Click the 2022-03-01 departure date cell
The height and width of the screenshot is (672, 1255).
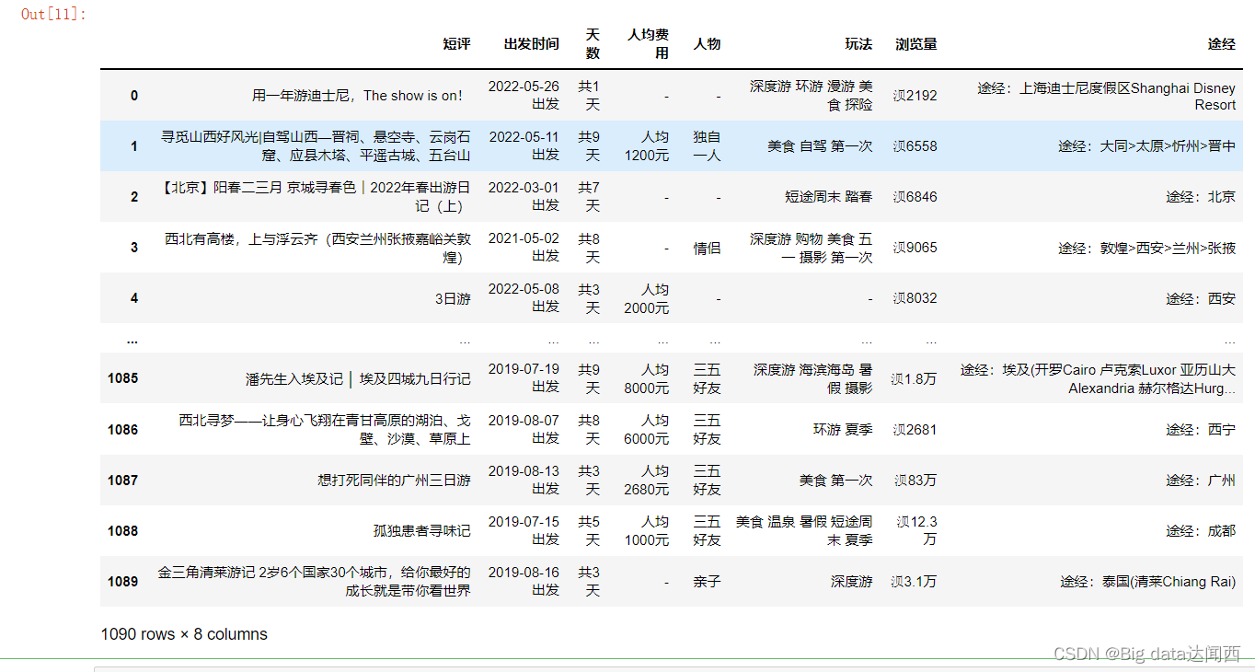(x=524, y=196)
